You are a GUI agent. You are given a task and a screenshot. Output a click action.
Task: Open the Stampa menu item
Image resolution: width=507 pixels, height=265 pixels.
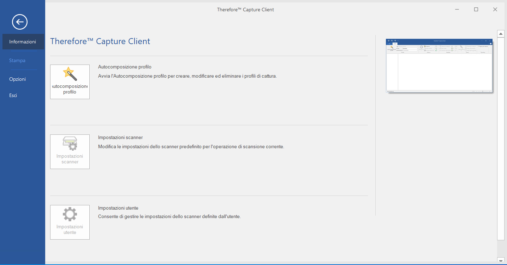pyautogui.click(x=17, y=60)
